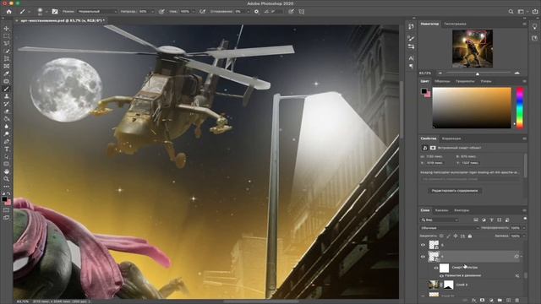
Task: Select the Horizontal Type tool
Action: coord(6,149)
